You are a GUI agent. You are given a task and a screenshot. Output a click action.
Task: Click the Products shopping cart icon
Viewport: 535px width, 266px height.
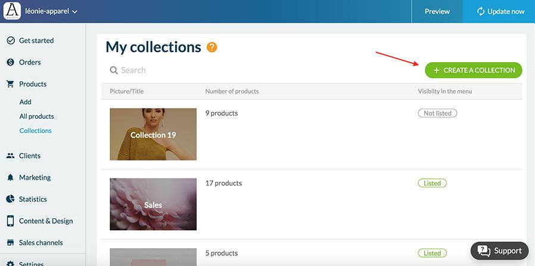point(10,84)
